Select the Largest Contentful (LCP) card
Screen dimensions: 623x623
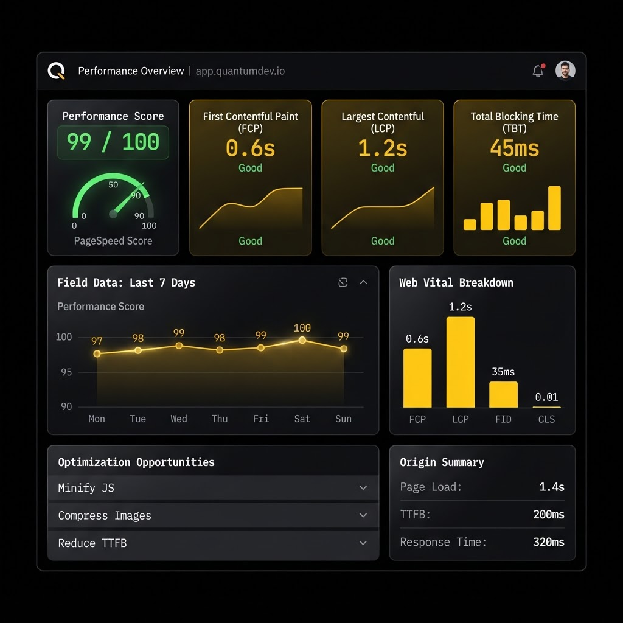(383, 178)
